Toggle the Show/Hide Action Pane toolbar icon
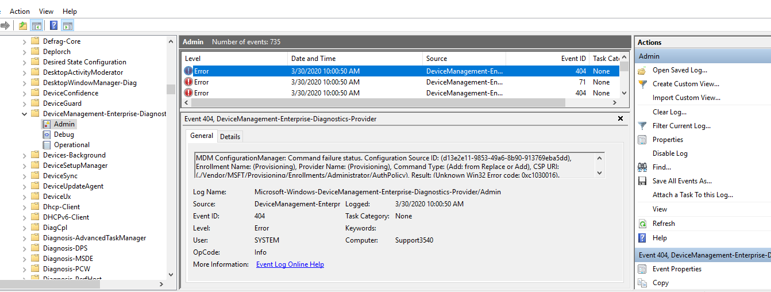Viewport: 771px width, 292px height. click(68, 25)
